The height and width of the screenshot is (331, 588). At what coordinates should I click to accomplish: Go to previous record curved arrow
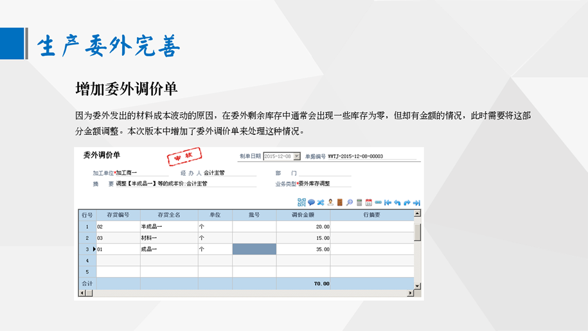[397, 202]
